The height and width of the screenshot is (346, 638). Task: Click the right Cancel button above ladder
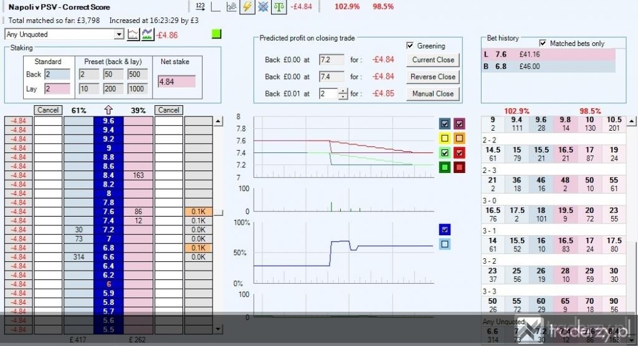pyautogui.click(x=168, y=110)
